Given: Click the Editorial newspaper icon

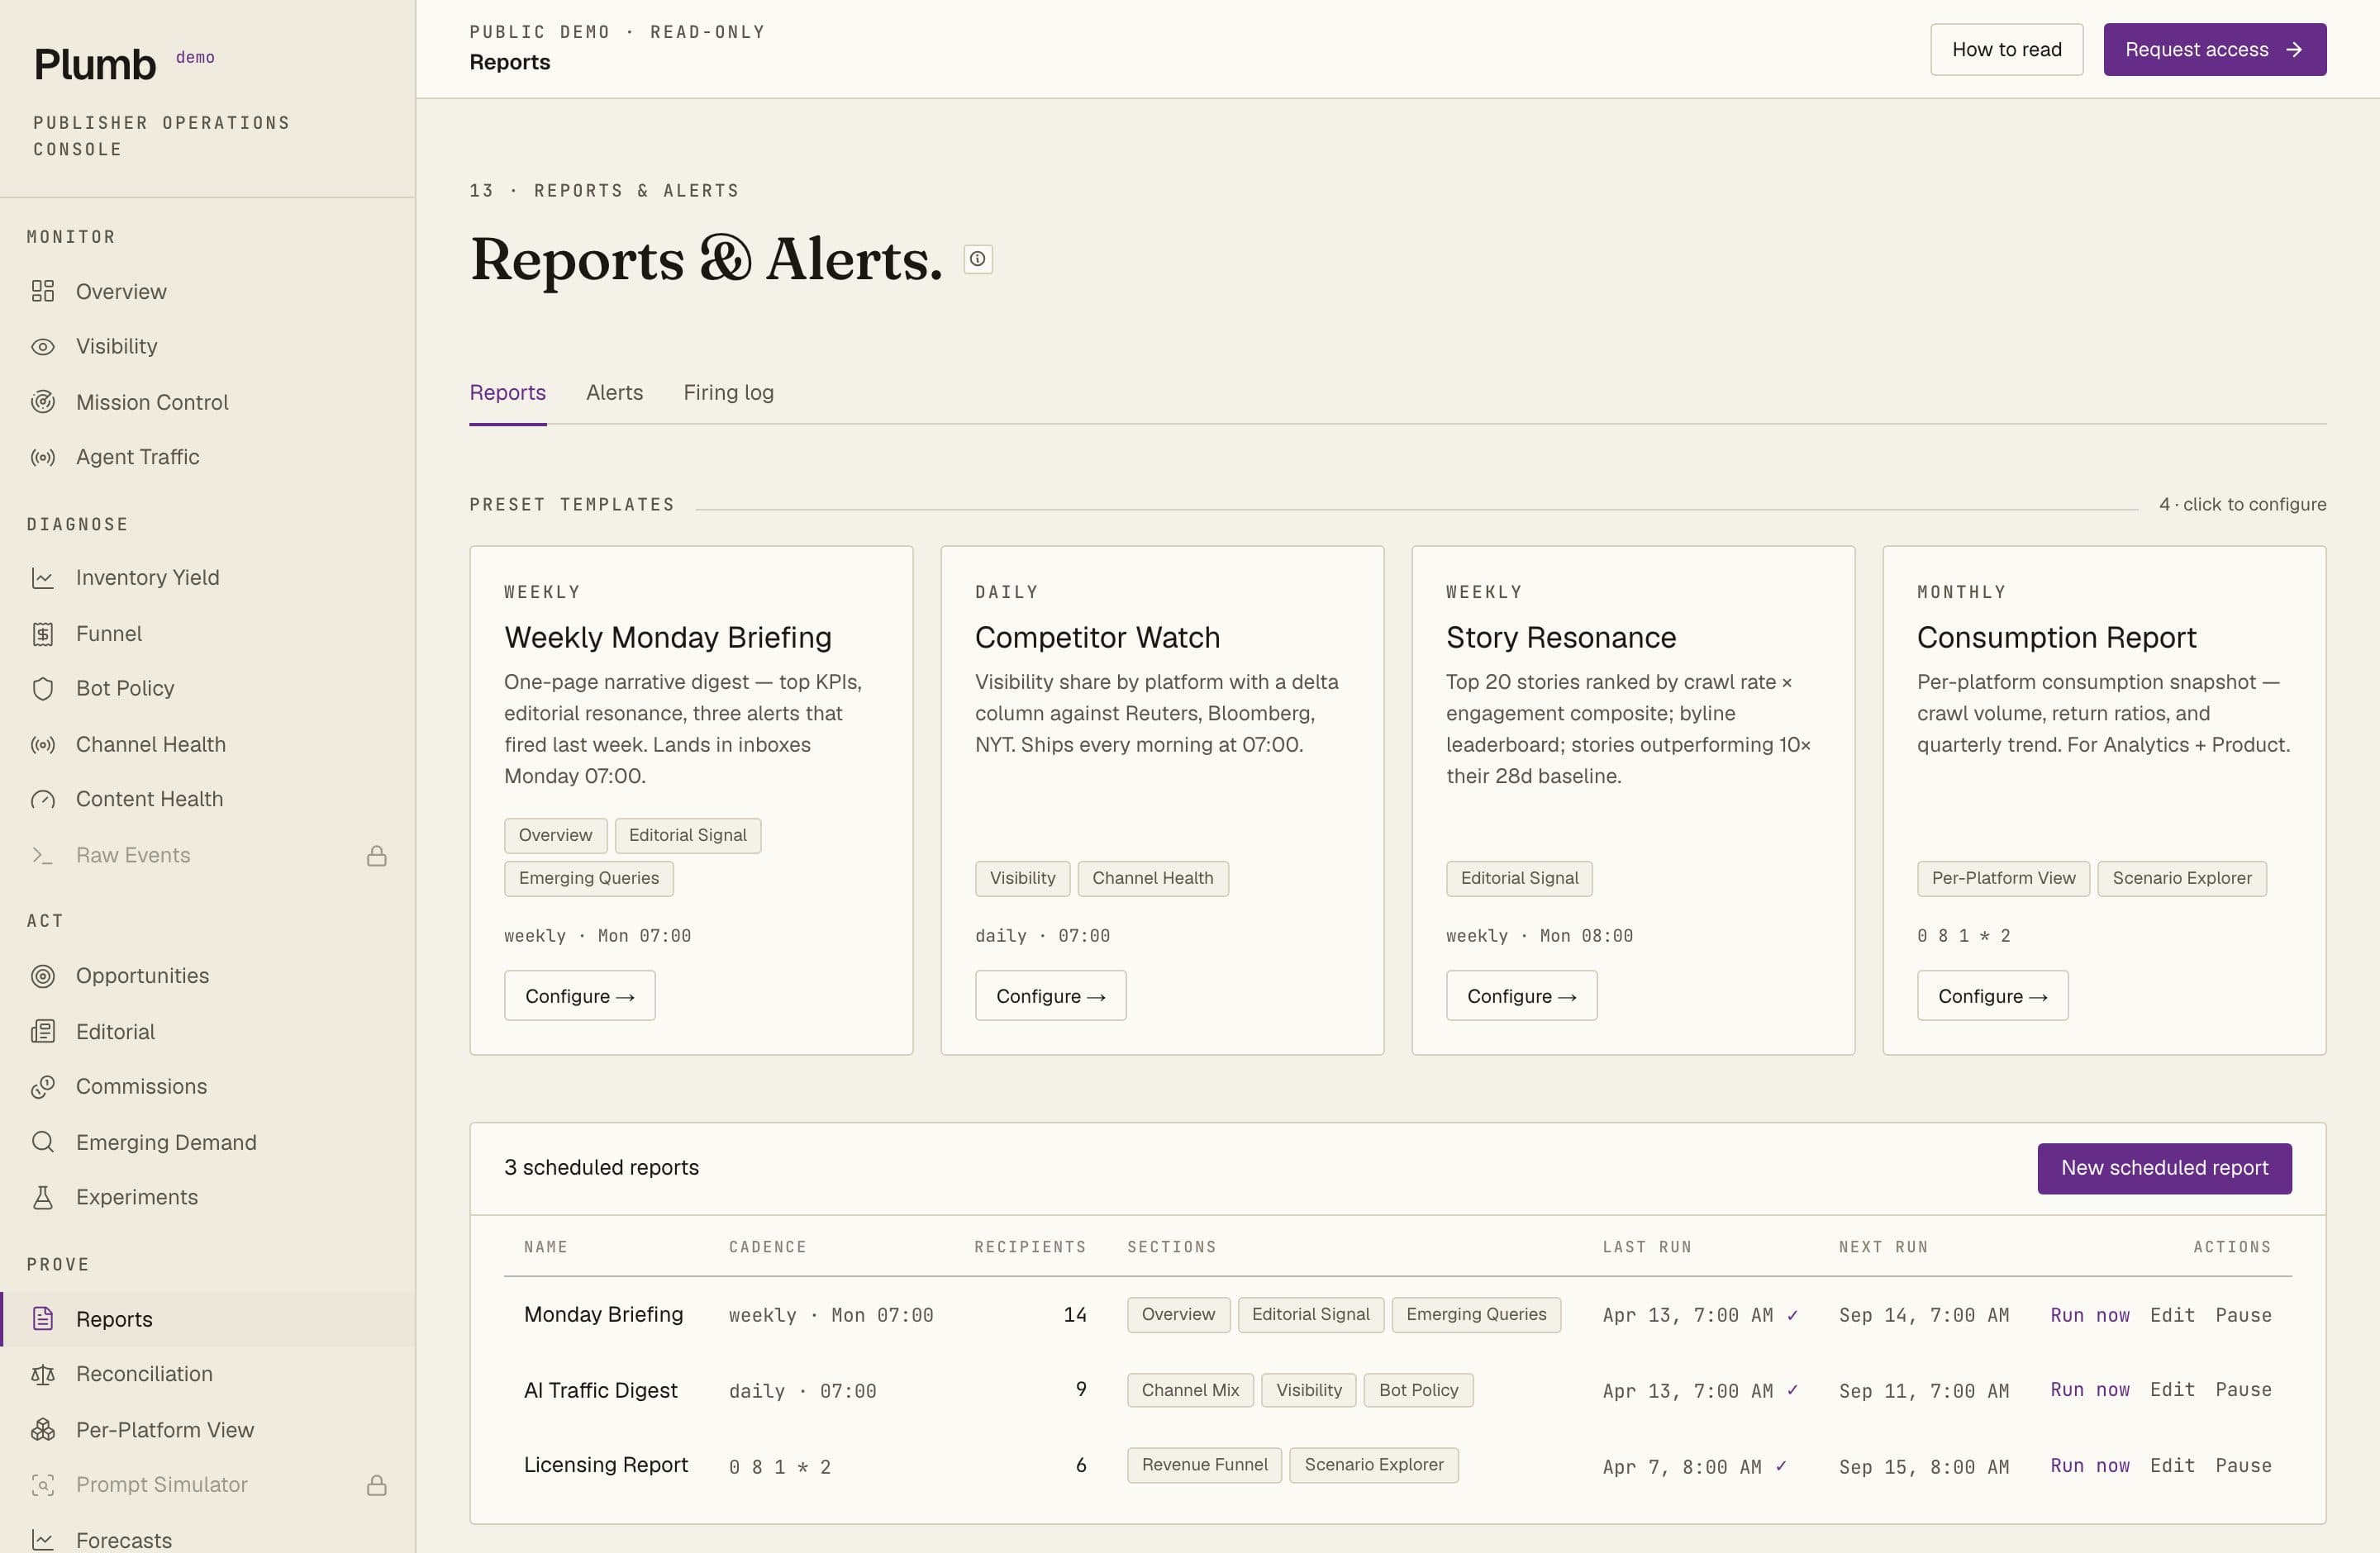Looking at the screenshot, I should (42, 1031).
